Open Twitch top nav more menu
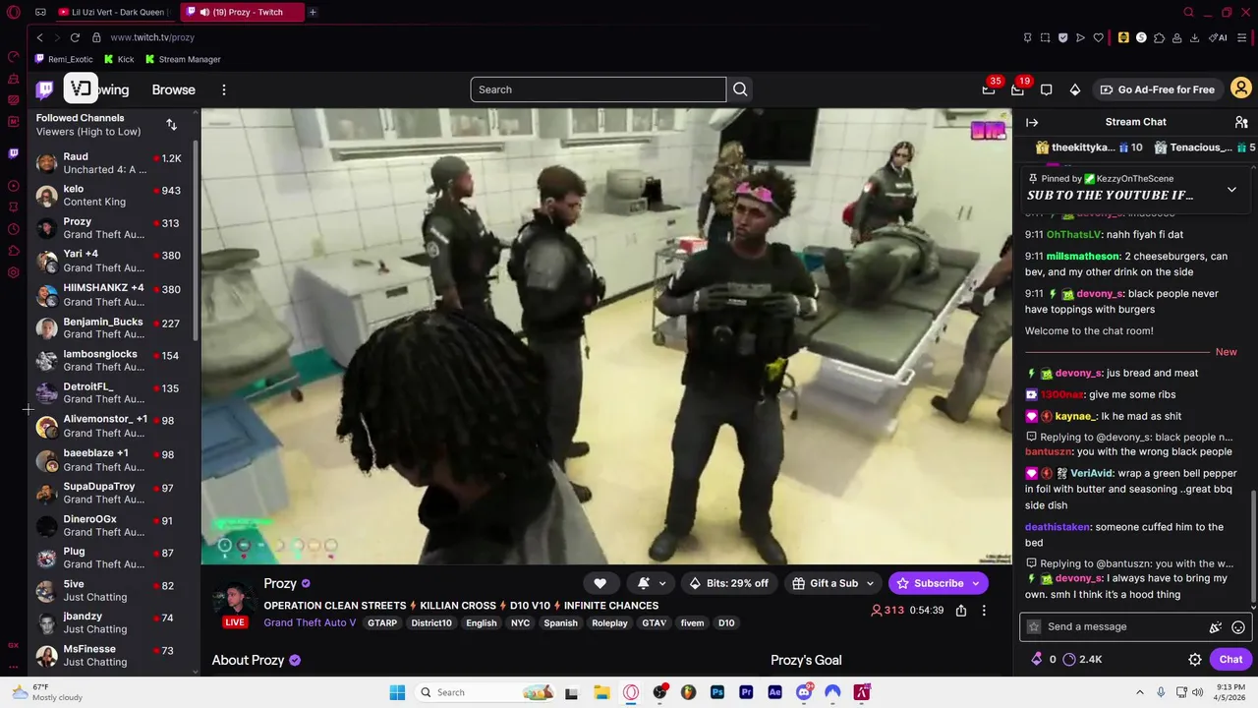This screenshot has height=708, width=1258. pos(224,89)
